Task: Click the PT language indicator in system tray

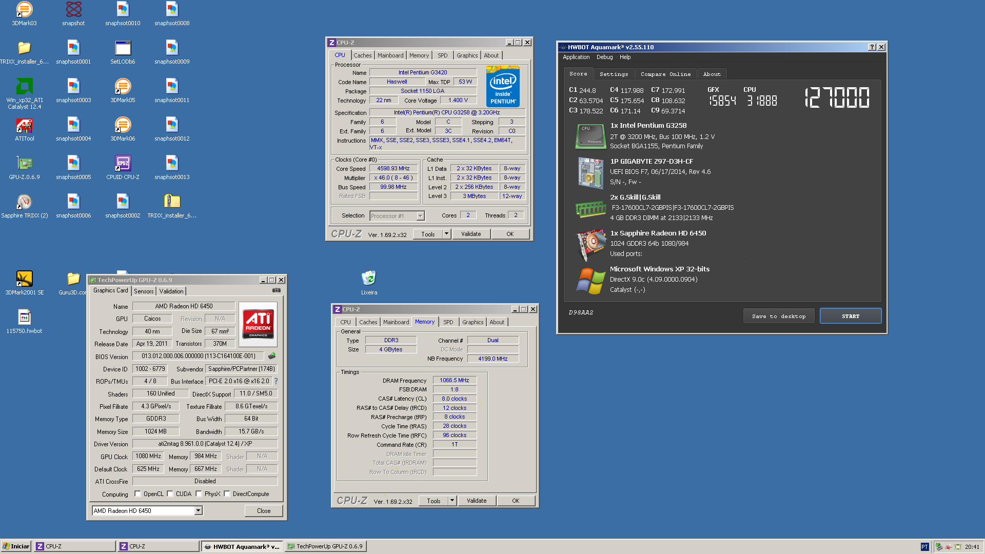Action: tap(924, 547)
